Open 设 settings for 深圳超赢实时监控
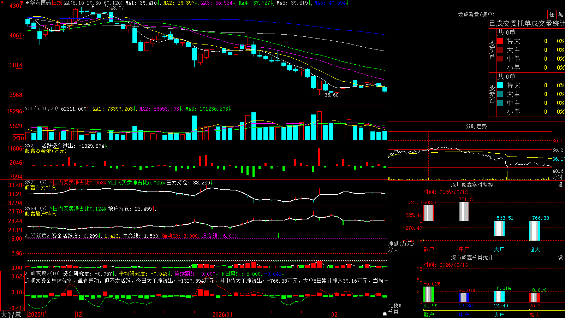Screen dimensions: 565x318 pyautogui.click(x=560, y=185)
